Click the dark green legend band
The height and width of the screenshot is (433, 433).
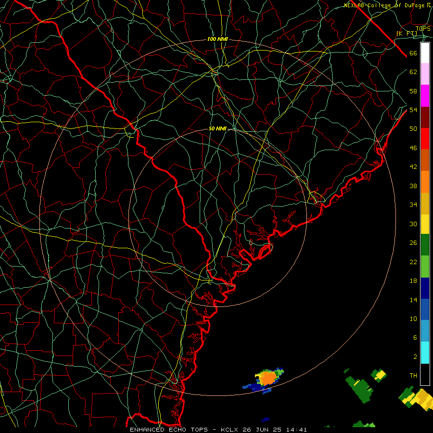tap(425, 245)
